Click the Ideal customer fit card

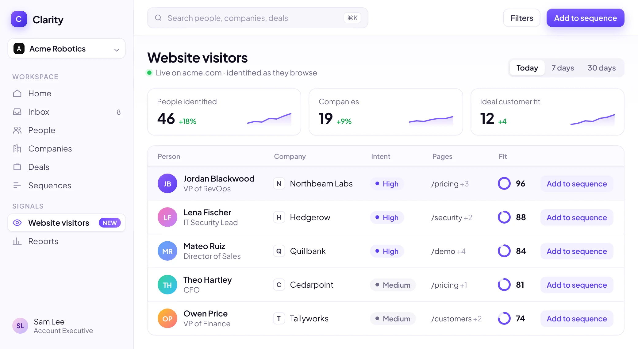(548, 112)
